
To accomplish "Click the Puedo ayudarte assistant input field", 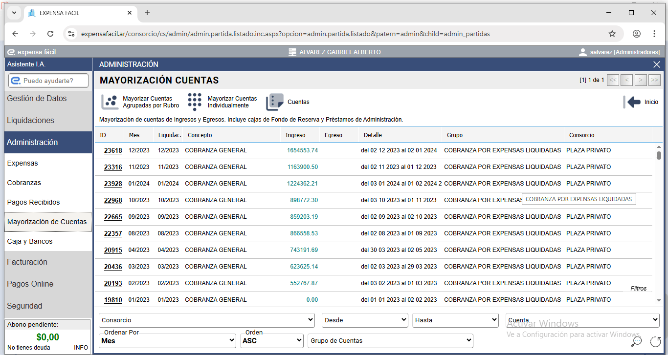I will tap(48, 81).
